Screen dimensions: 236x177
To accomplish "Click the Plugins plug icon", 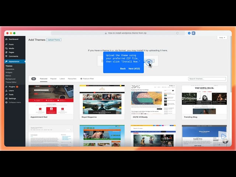I will pos(6,87).
